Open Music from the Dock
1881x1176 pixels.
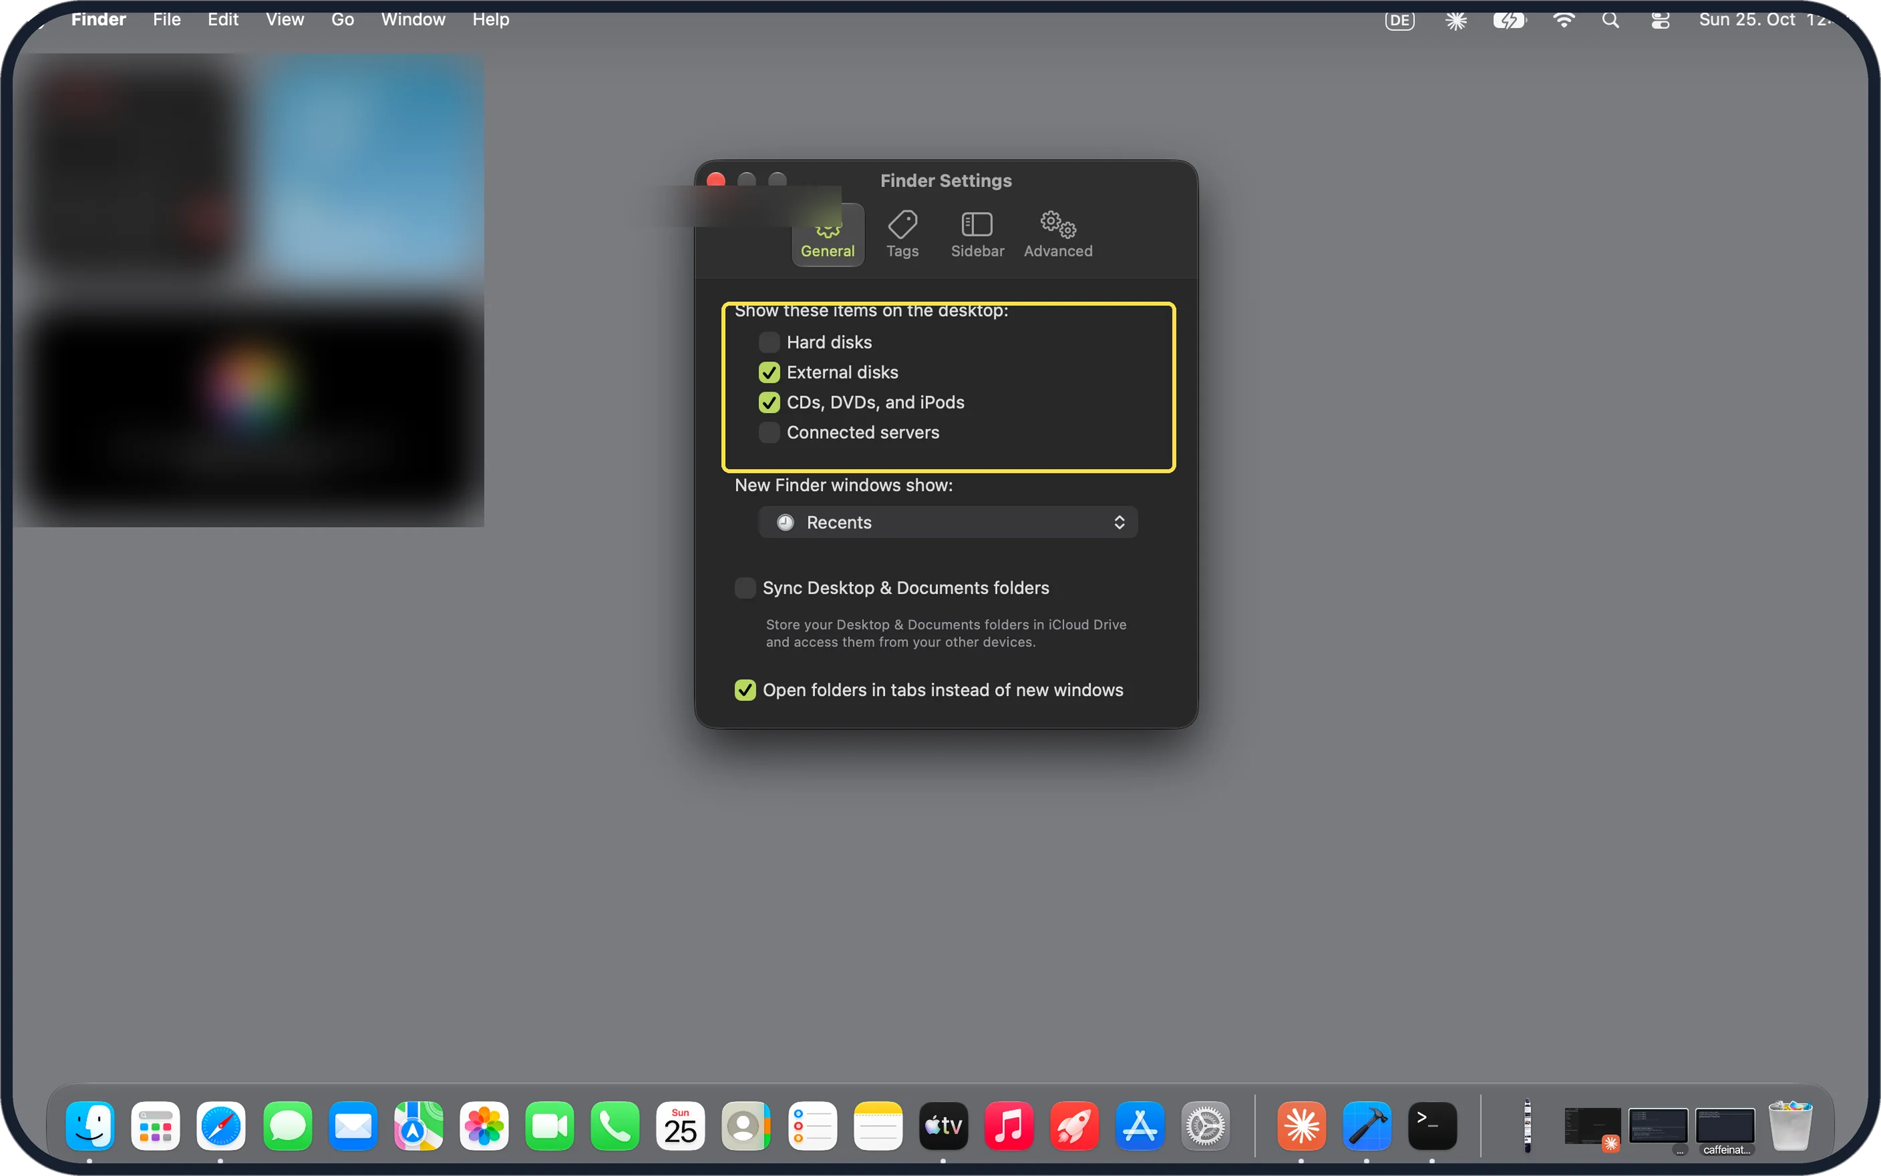(x=1009, y=1125)
